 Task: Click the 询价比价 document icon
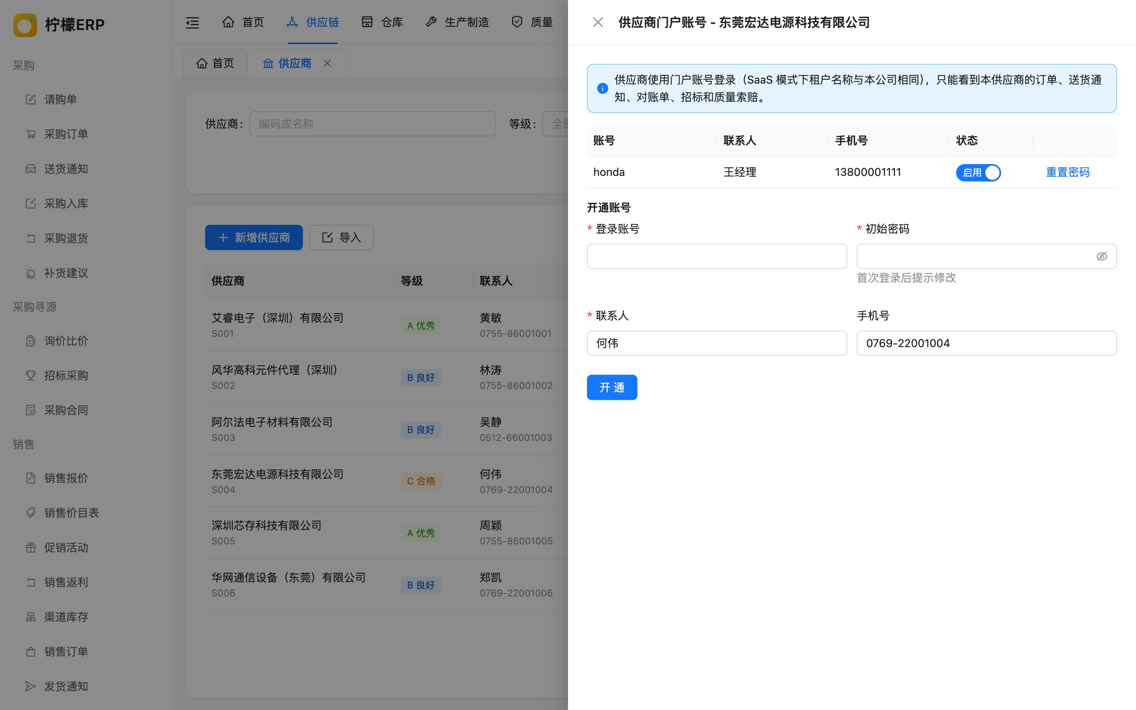click(30, 341)
